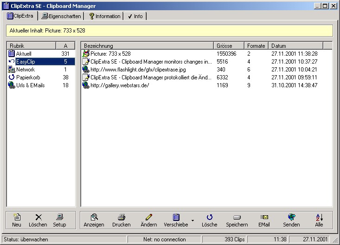Click the Aktuell clipboard icon
This screenshot has width=340, height=245.
(x=12, y=53)
